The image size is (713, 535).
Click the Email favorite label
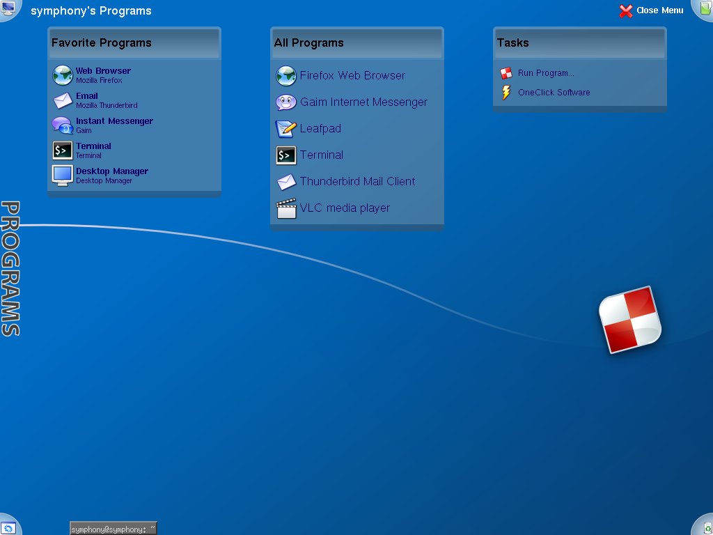(87, 96)
